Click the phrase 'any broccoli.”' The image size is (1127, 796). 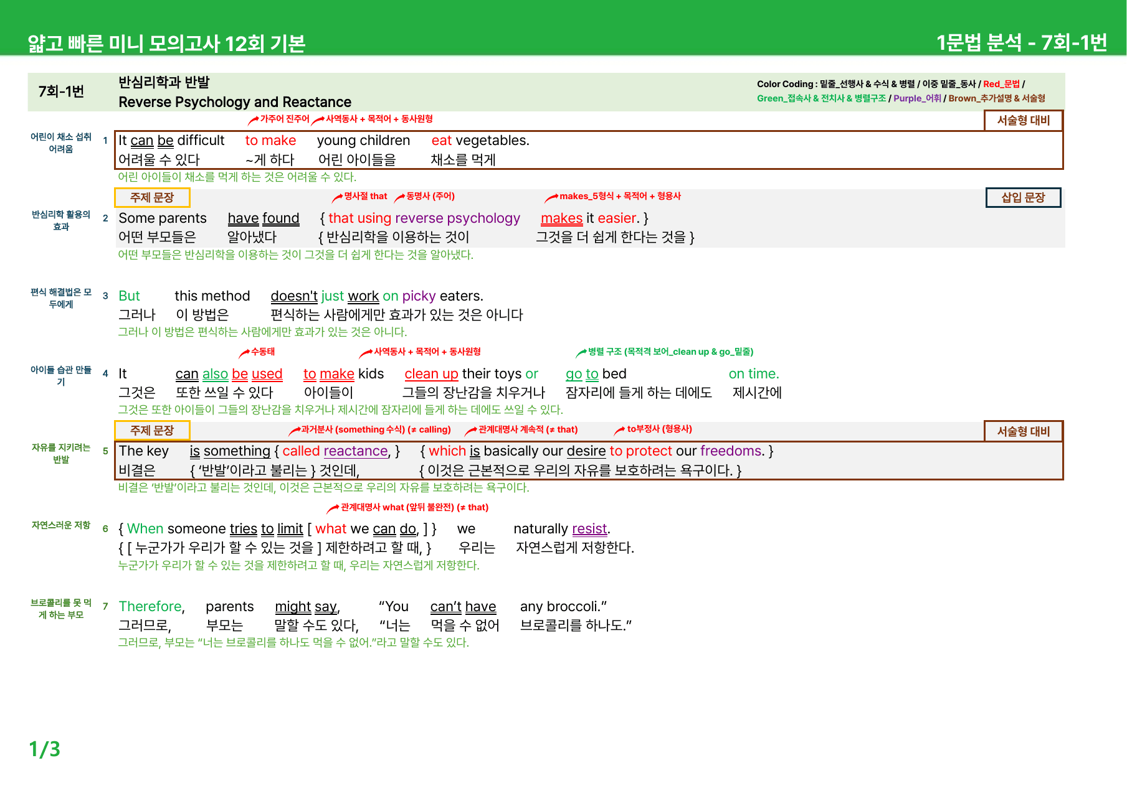tap(564, 607)
